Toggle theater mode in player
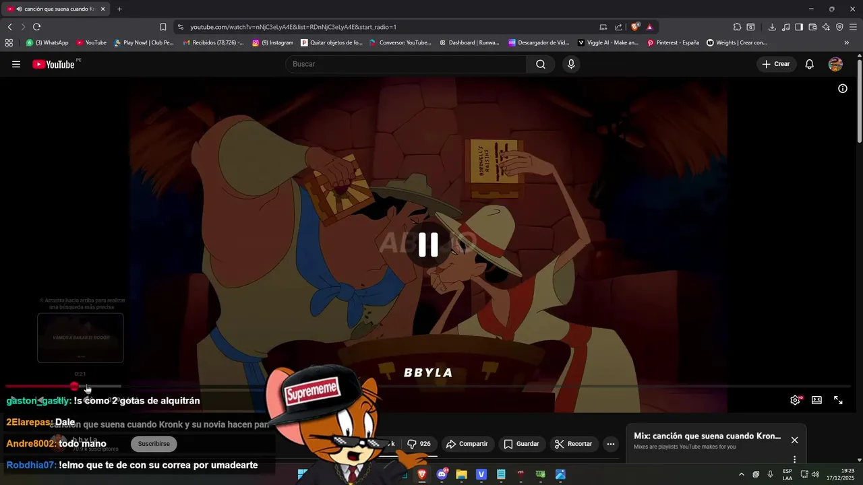Screen dimensions: 863x485 (816, 400)
